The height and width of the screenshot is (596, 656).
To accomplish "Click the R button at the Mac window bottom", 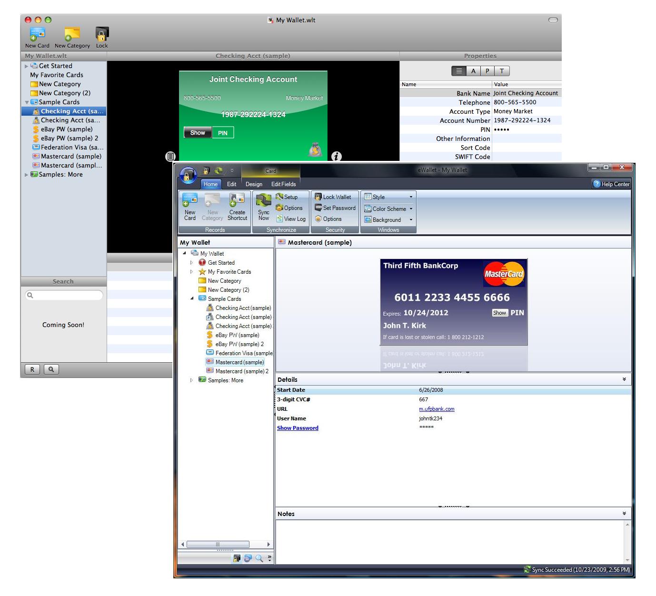I will coord(32,369).
